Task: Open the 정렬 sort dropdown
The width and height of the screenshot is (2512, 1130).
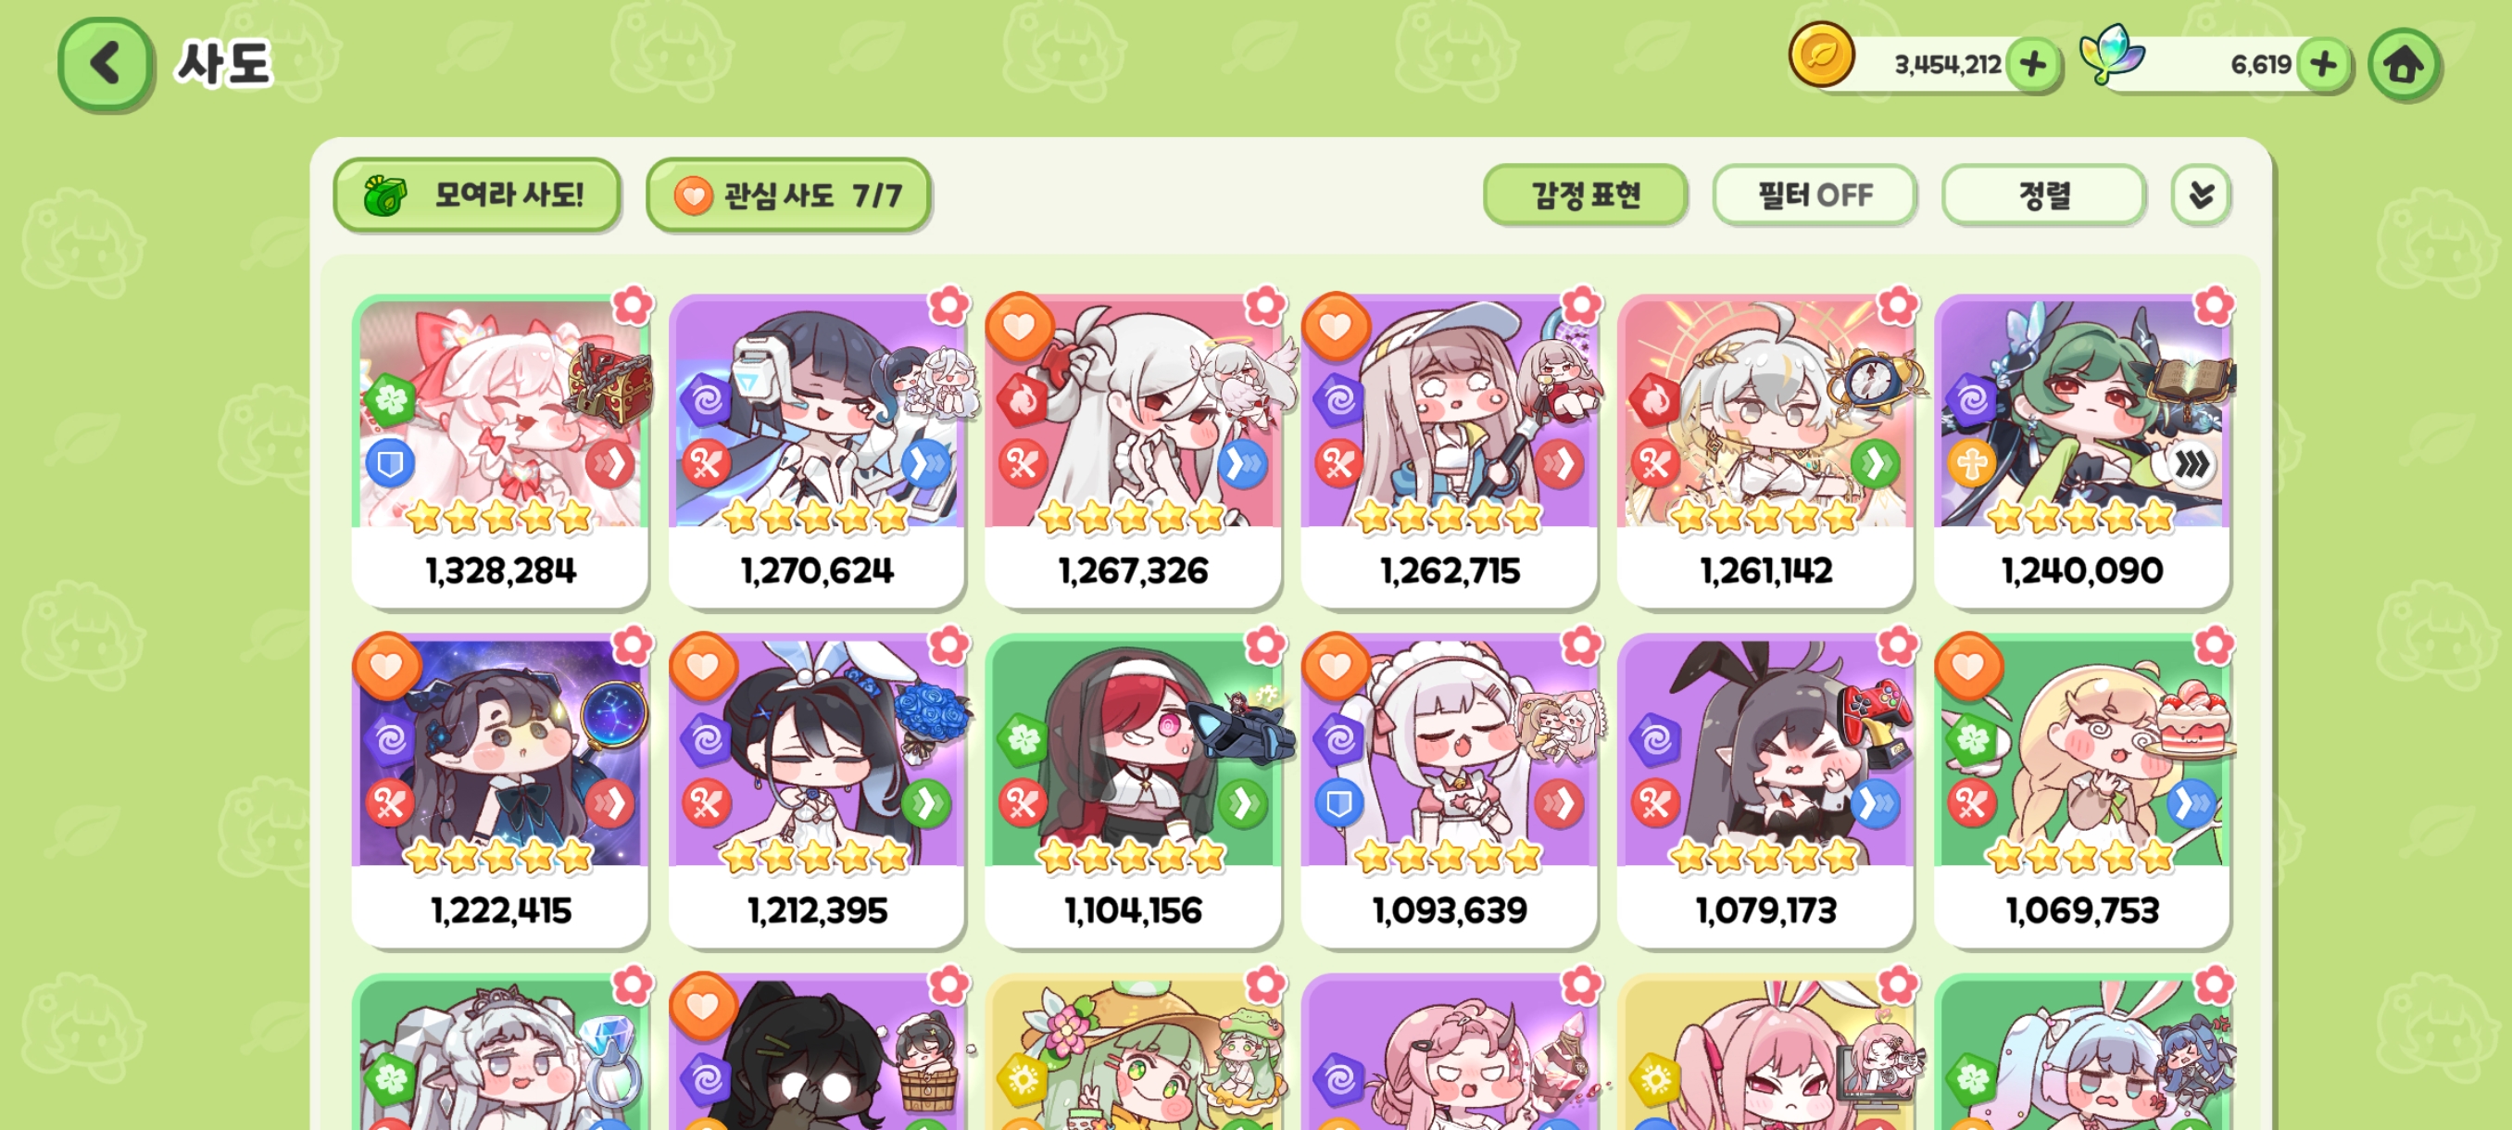Action: 2043,195
